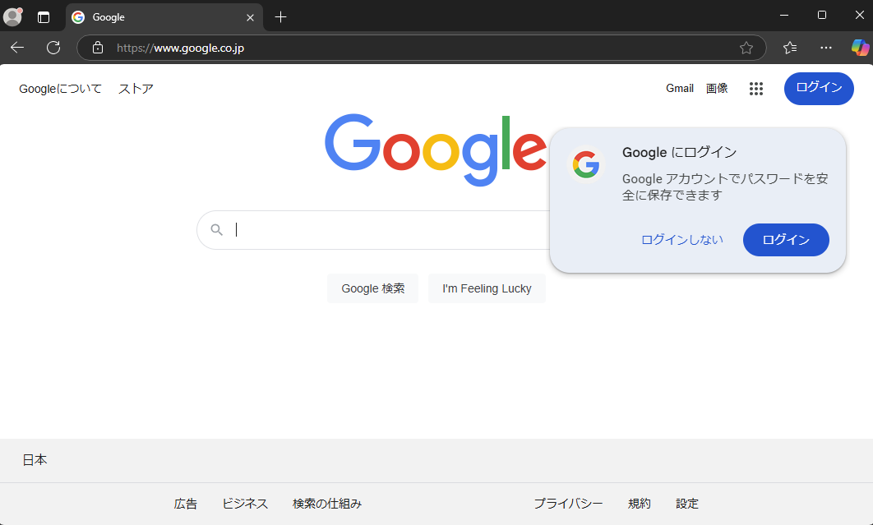Open the ビジネス footer link
Viewport: 873px width, 525px height.
[x=245, y=504]
